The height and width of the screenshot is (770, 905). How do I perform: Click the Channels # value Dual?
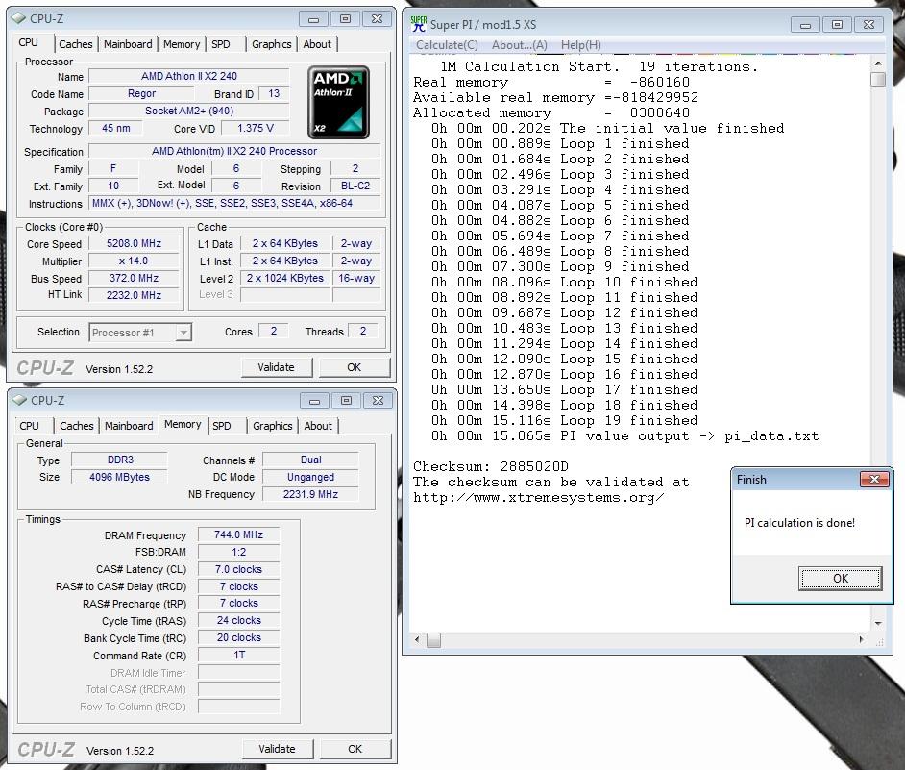(310, 460)
